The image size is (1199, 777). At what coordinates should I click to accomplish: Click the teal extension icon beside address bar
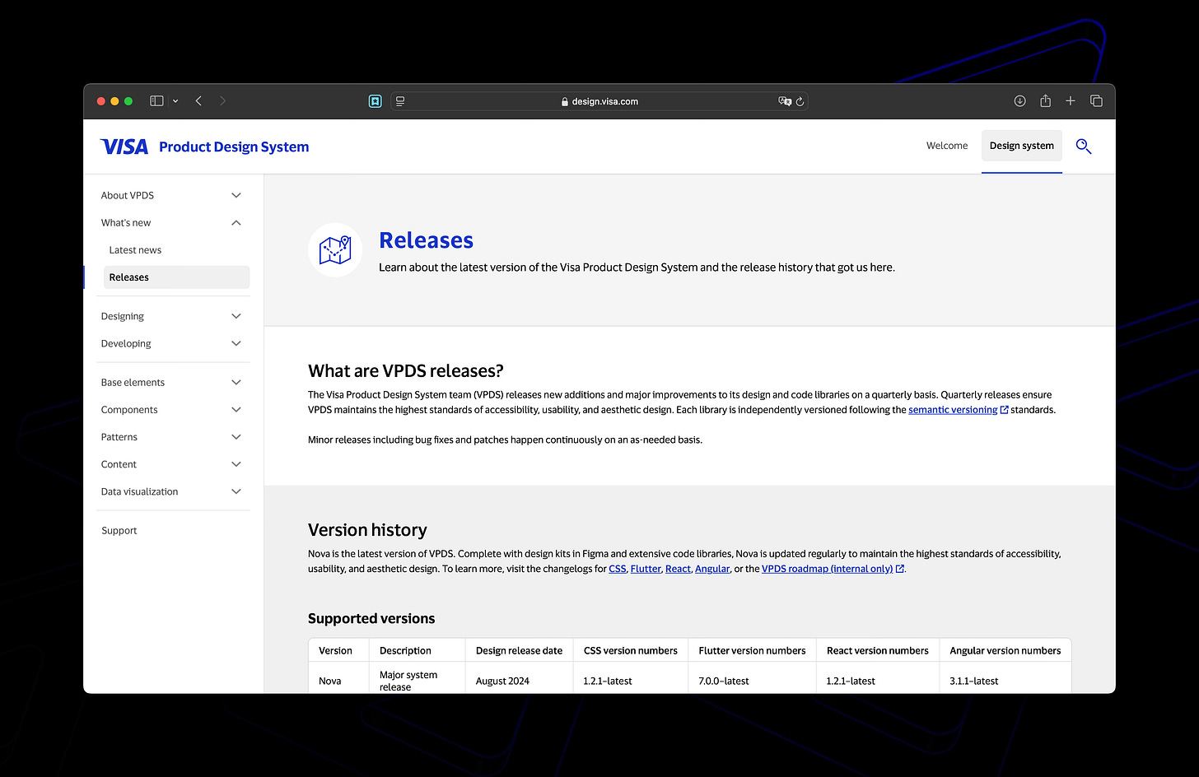pos(376,101)
